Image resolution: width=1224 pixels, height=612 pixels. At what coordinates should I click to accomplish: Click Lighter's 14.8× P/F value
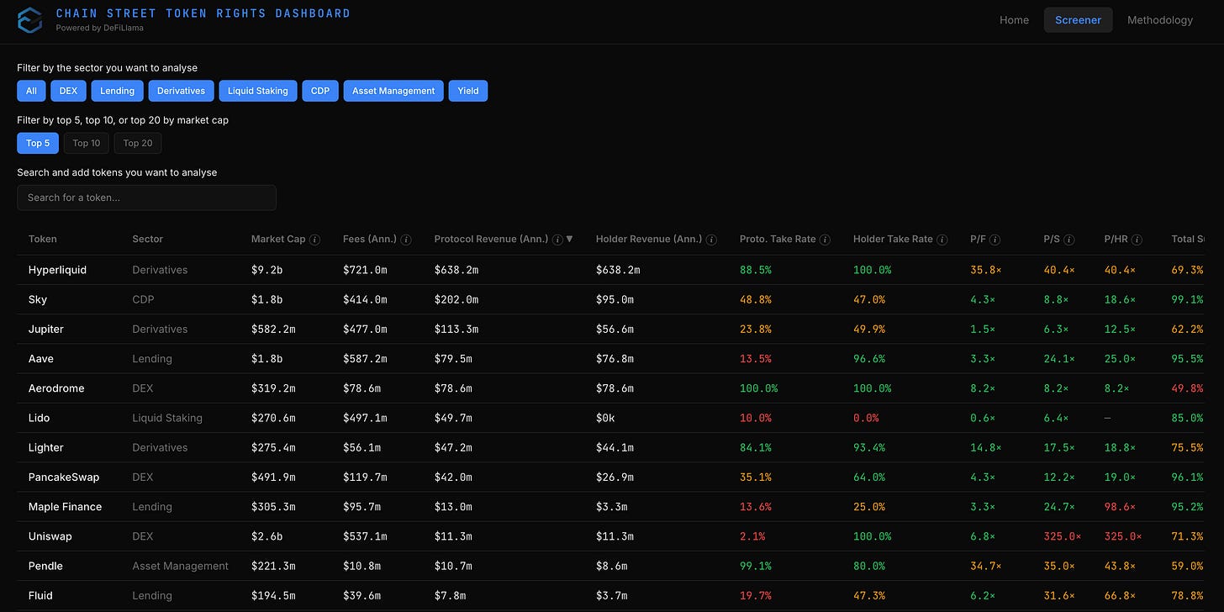pos(985,447)
